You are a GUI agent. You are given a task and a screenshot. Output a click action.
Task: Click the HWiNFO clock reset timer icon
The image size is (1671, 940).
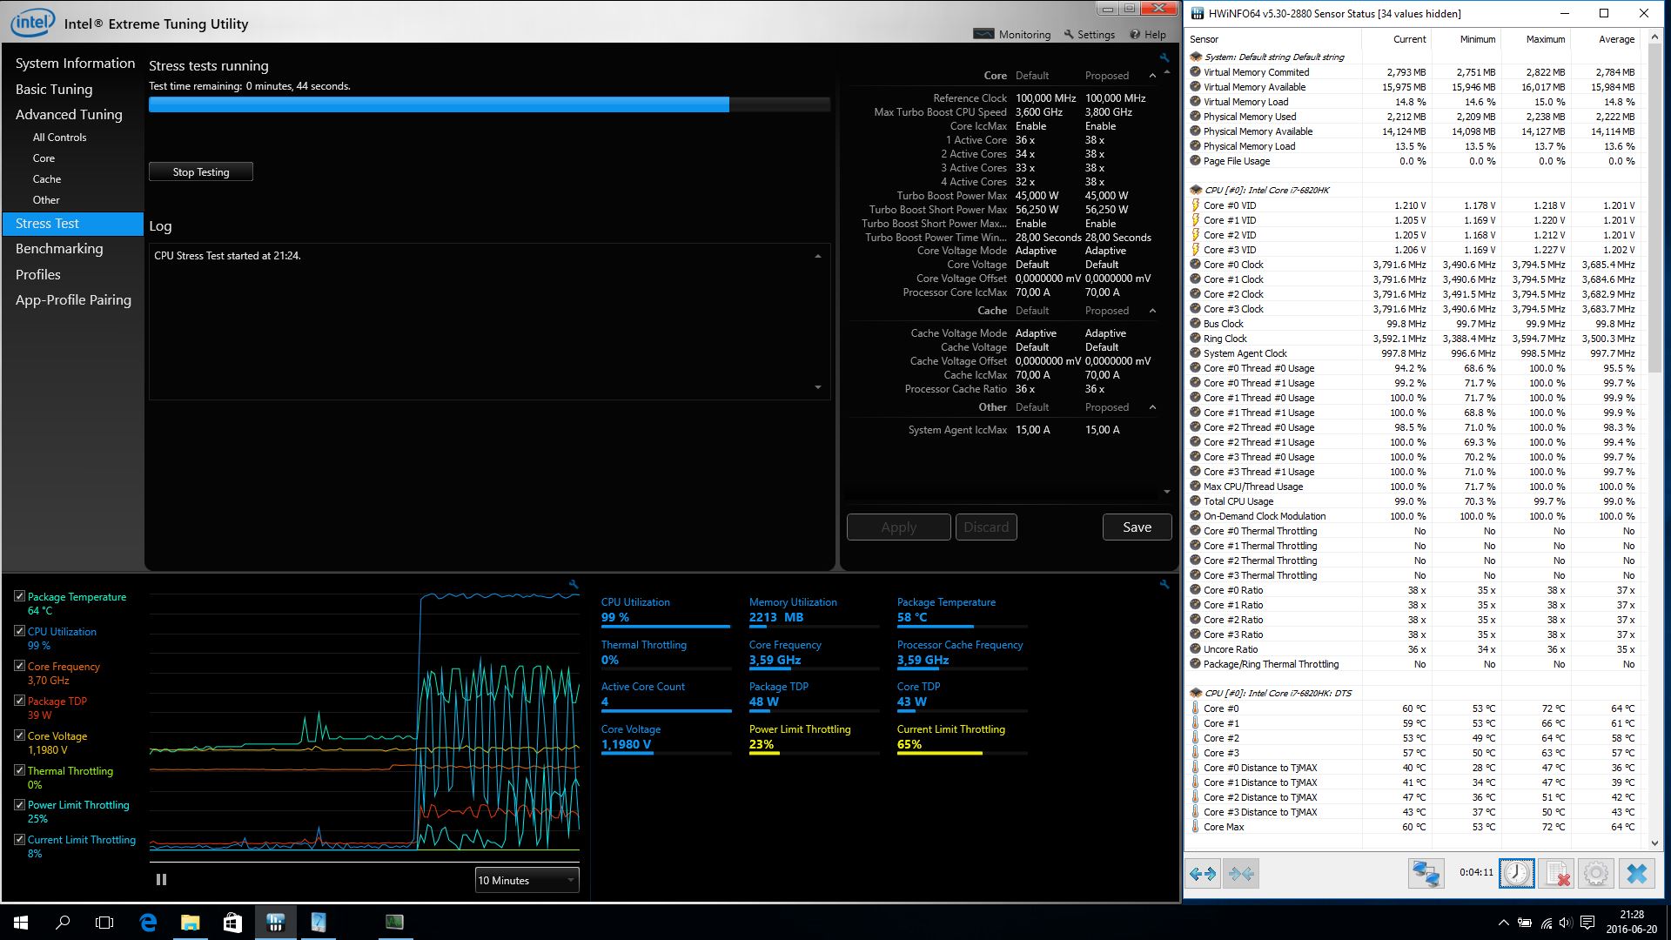1516,873
